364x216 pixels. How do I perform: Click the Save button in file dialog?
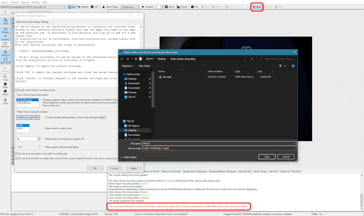[x=267, y=157]
